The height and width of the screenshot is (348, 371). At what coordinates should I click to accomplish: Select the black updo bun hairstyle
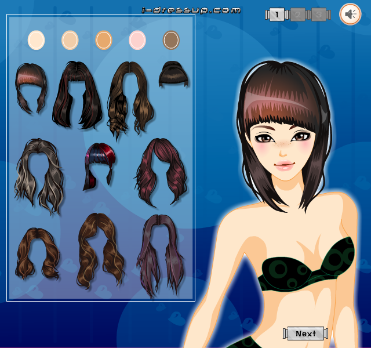(x=174, y=74)
